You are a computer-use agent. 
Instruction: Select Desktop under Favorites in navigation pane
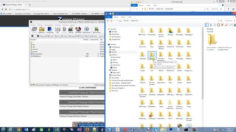coord(114,32)
